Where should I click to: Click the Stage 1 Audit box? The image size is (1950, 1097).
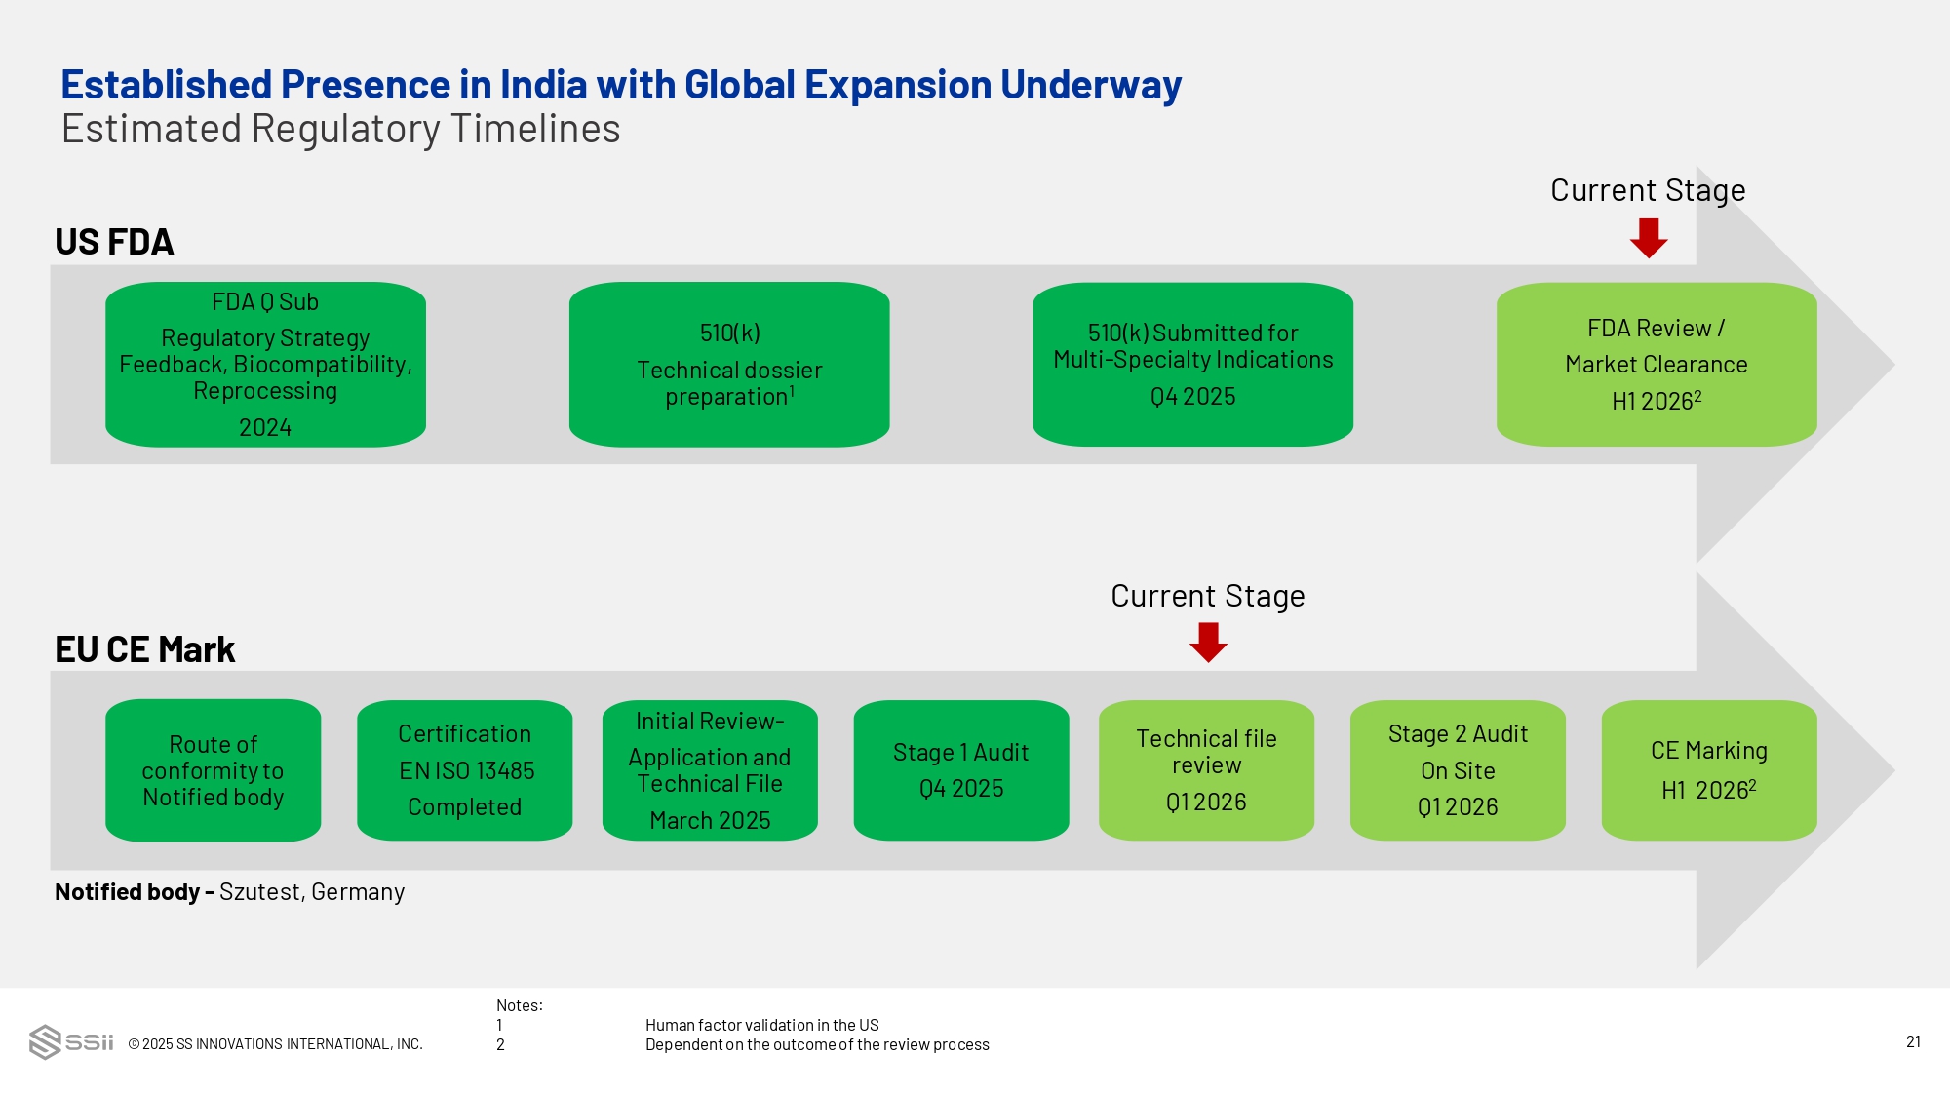pyautogui.click(x=960, y=770)
